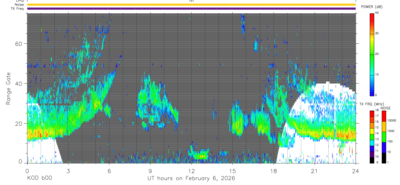This screenshot has height=185, width=400.
Task: Click the 10 tick on POWER color bar
Action: pos(377,74)
